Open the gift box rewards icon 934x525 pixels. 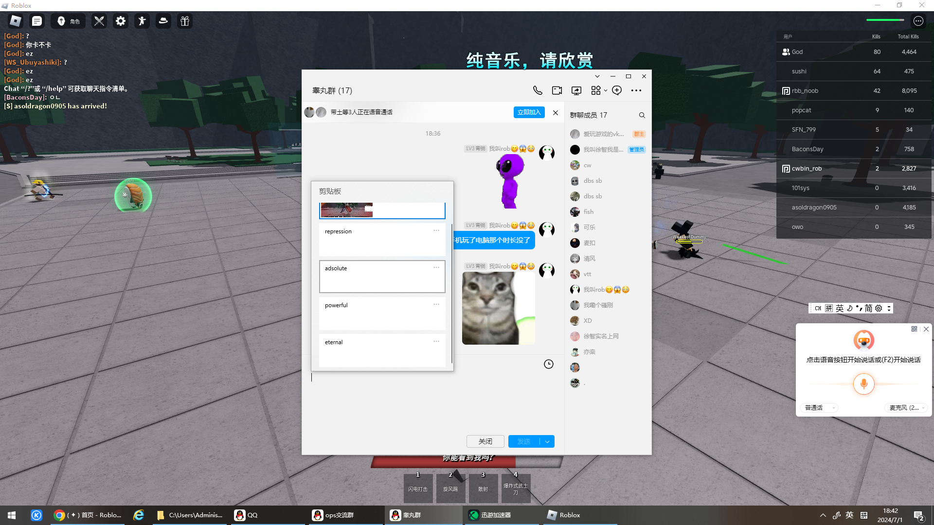(x=185, y=21)
